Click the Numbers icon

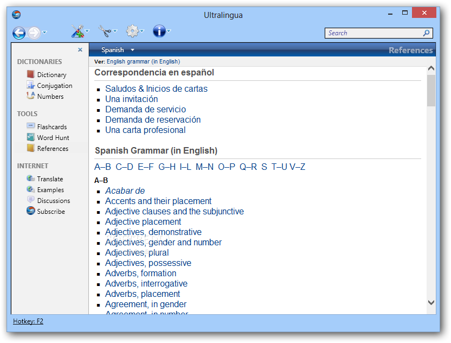30,96
